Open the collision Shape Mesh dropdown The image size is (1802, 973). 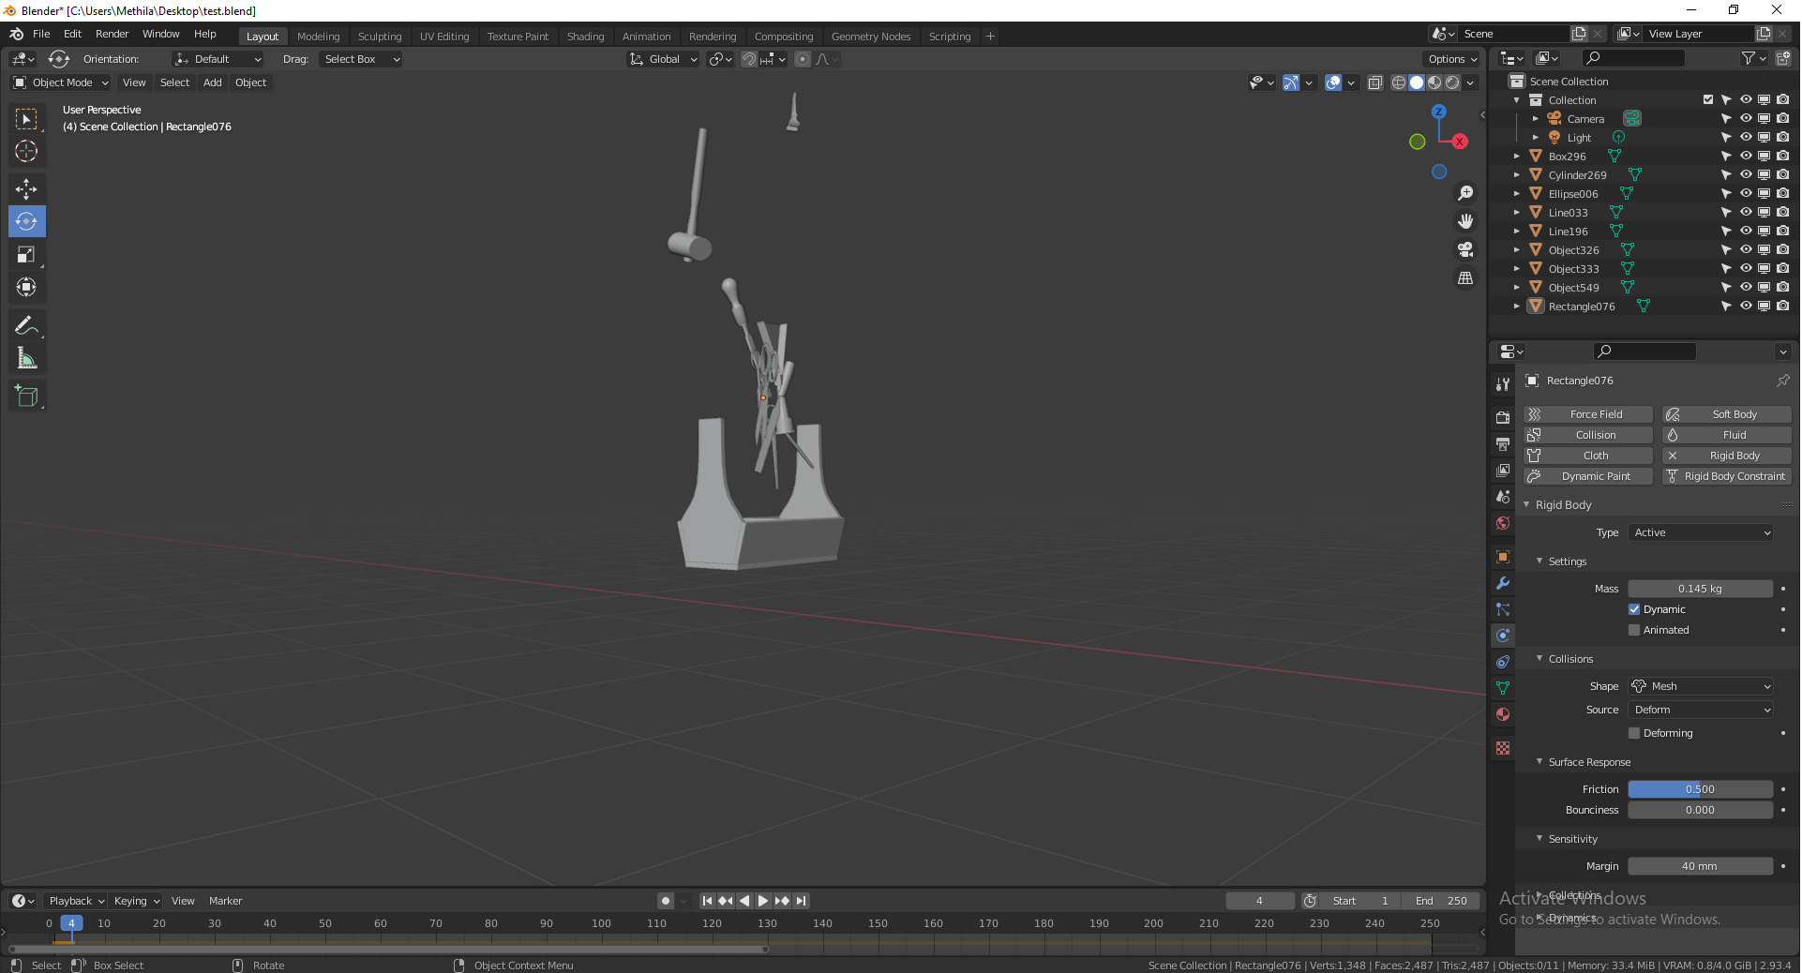click(x=1702, y=686)
